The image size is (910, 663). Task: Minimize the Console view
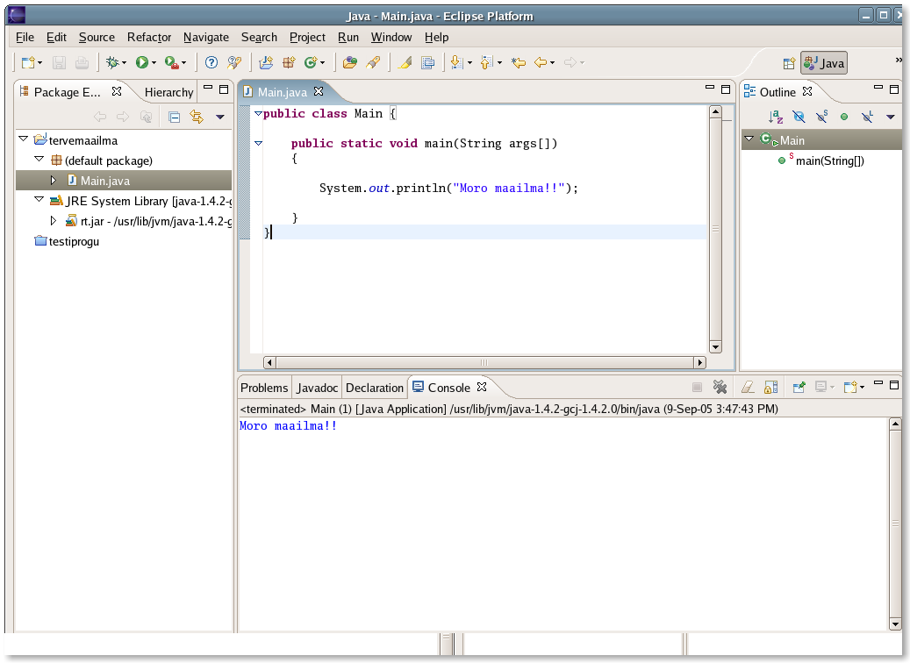coord(878,383)
